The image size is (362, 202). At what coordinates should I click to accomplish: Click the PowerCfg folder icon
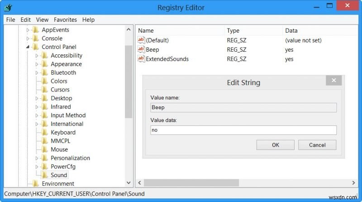(x=45, y=167)
